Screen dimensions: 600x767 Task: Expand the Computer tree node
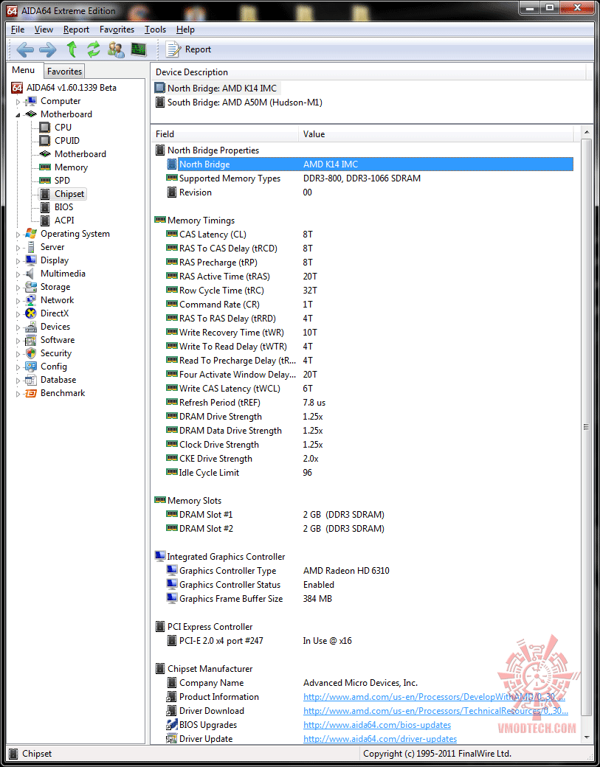(x=18, y=102)
